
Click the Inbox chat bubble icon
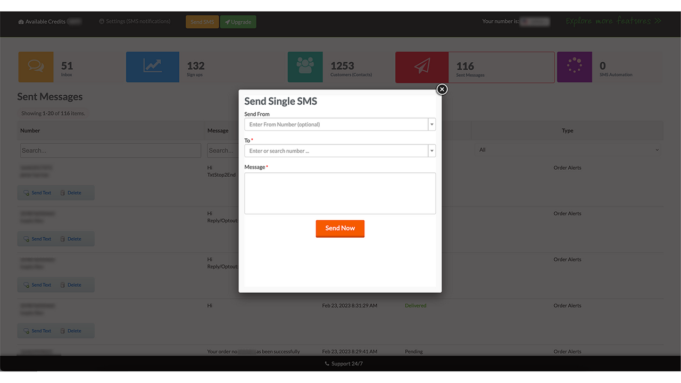pos(35,66)
